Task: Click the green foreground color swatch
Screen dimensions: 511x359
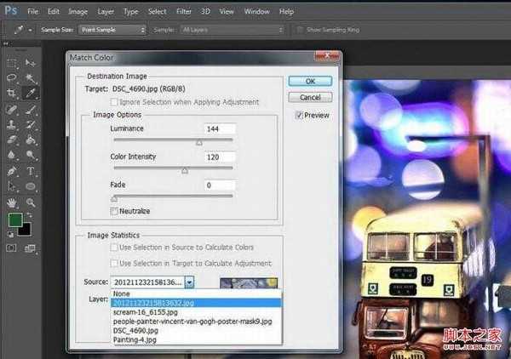Action: pyautogui.click(x=14, y=220)
